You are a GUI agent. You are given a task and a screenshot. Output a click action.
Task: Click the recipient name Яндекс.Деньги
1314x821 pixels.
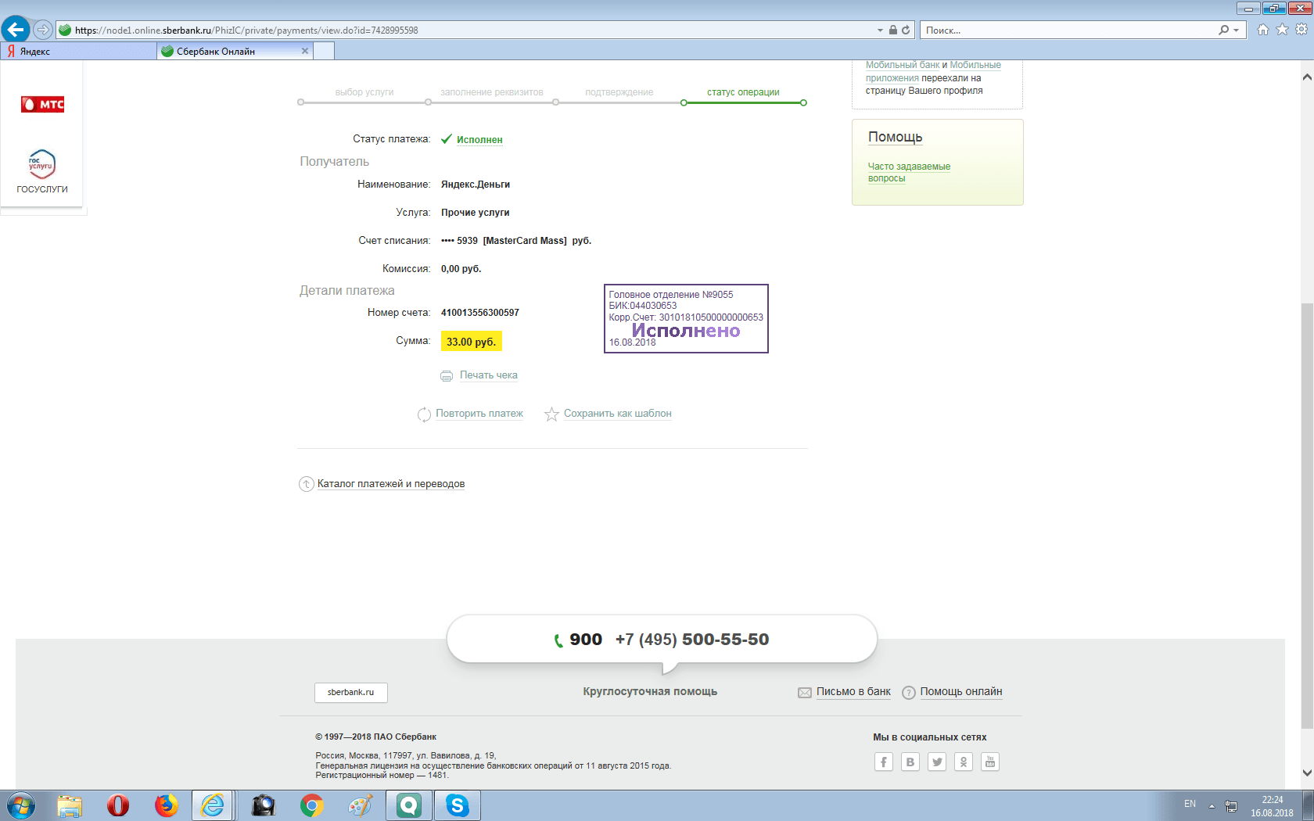(476, 185)
